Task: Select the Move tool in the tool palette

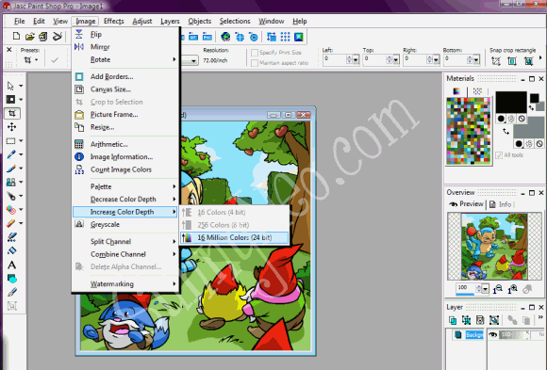Action: [x=11, y=127]
